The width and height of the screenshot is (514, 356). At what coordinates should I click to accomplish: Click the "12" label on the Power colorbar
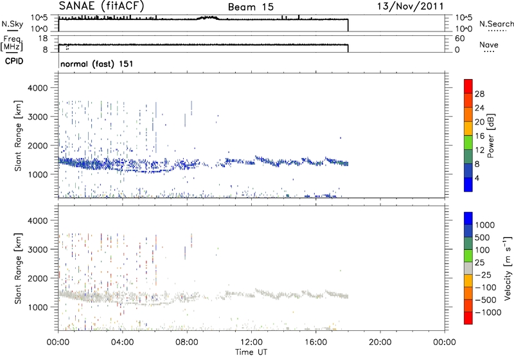(479, 150)
